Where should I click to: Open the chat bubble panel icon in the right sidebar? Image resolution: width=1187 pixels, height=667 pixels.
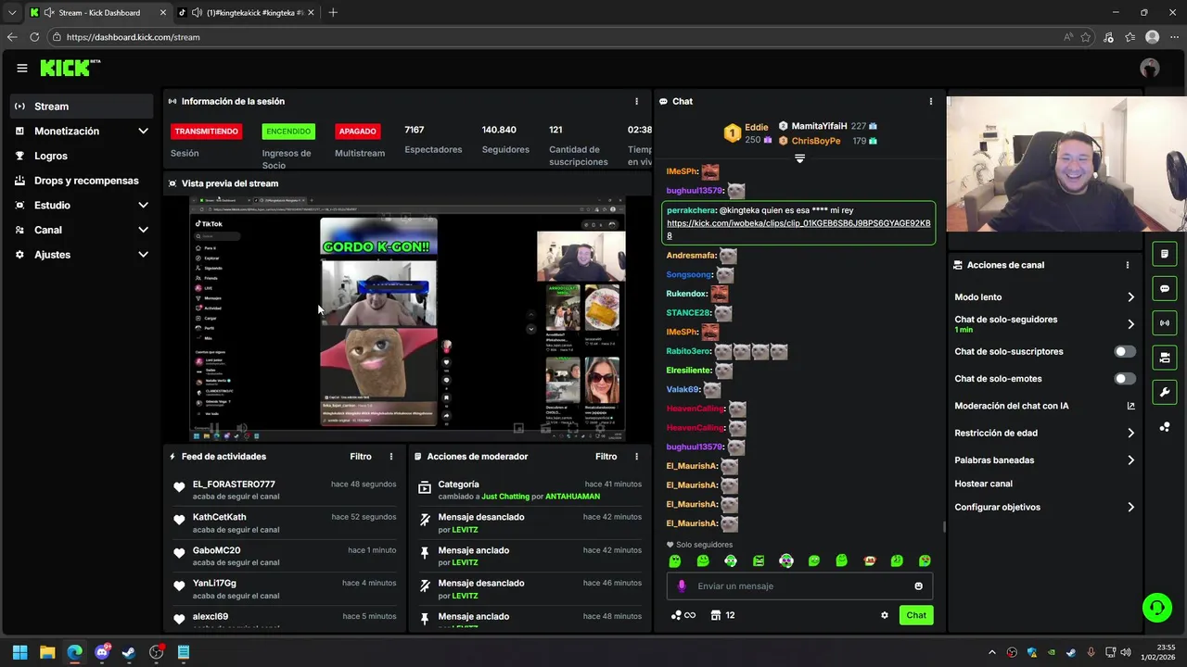[1165, 288]
